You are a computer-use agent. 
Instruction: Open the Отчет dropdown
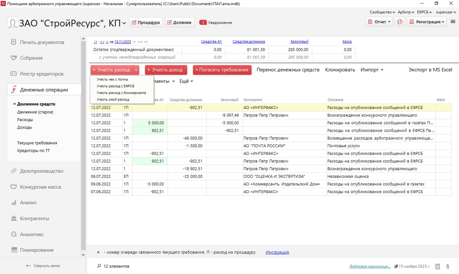coord(379,22)
